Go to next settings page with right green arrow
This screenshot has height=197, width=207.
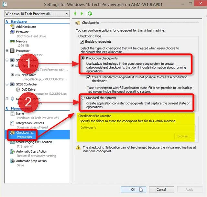pyautogui.click(x=82, y=14)
